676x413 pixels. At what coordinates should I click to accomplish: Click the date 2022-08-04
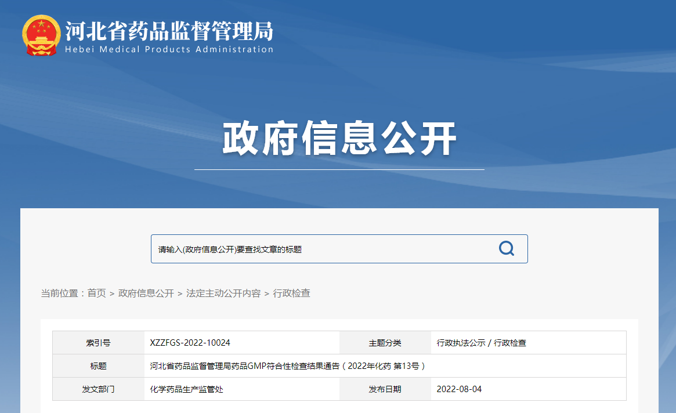[459, 389]
